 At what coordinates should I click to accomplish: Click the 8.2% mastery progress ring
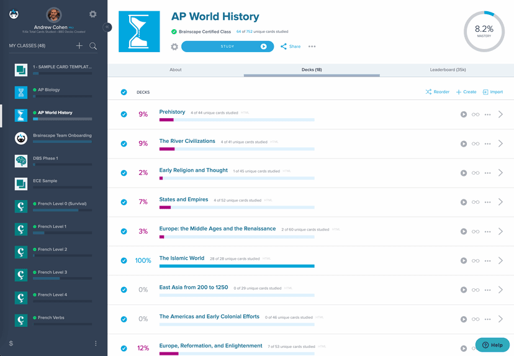484,31
